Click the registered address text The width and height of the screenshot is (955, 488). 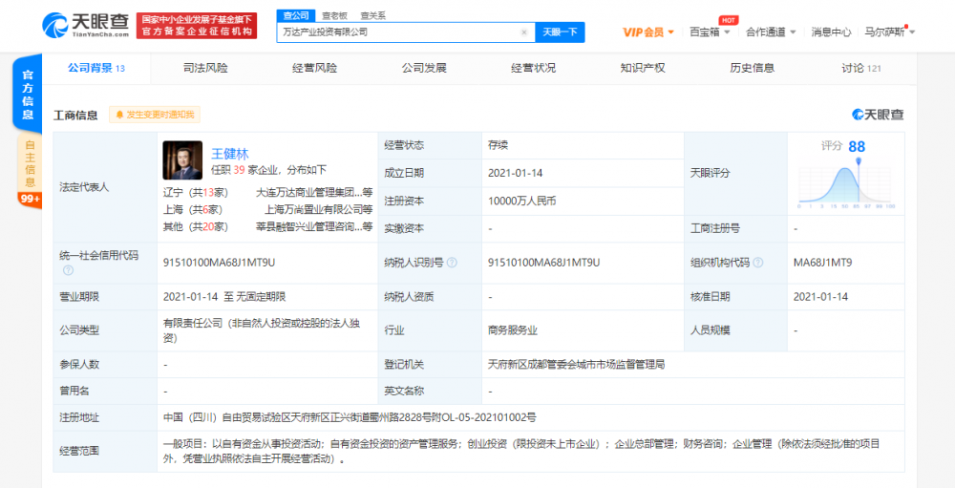[x=350, y=417]
